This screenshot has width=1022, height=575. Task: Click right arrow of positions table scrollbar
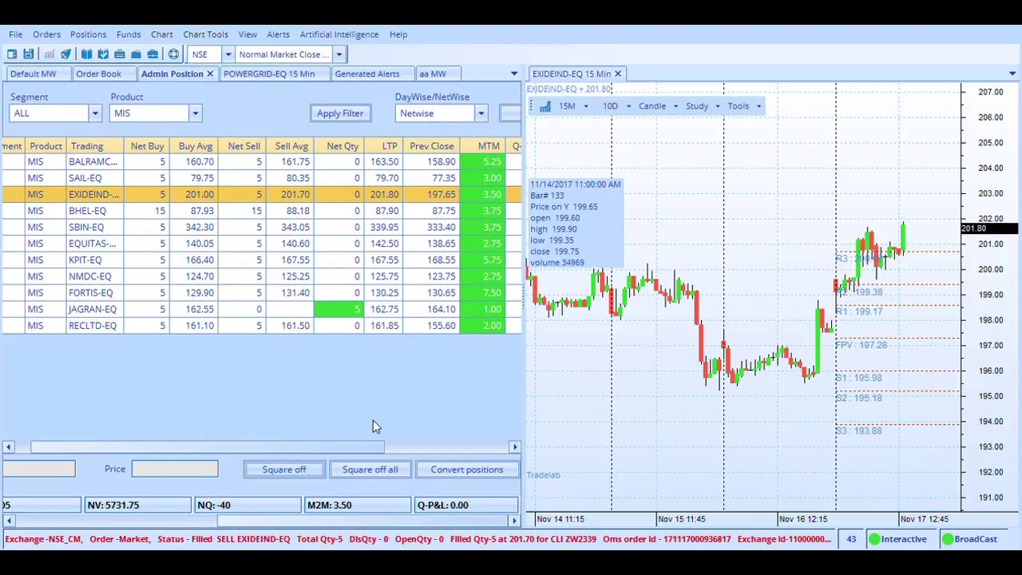click(515, 447)
